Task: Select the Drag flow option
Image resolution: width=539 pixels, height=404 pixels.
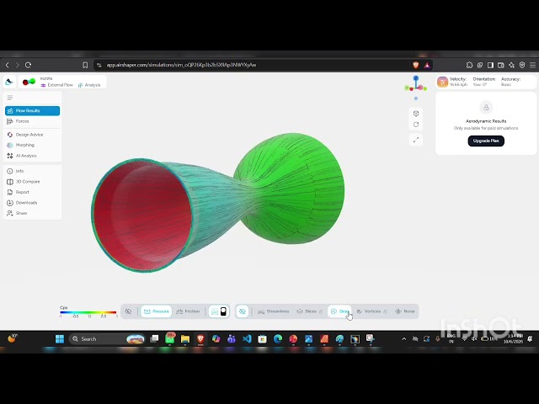Action: click(339, 311)
